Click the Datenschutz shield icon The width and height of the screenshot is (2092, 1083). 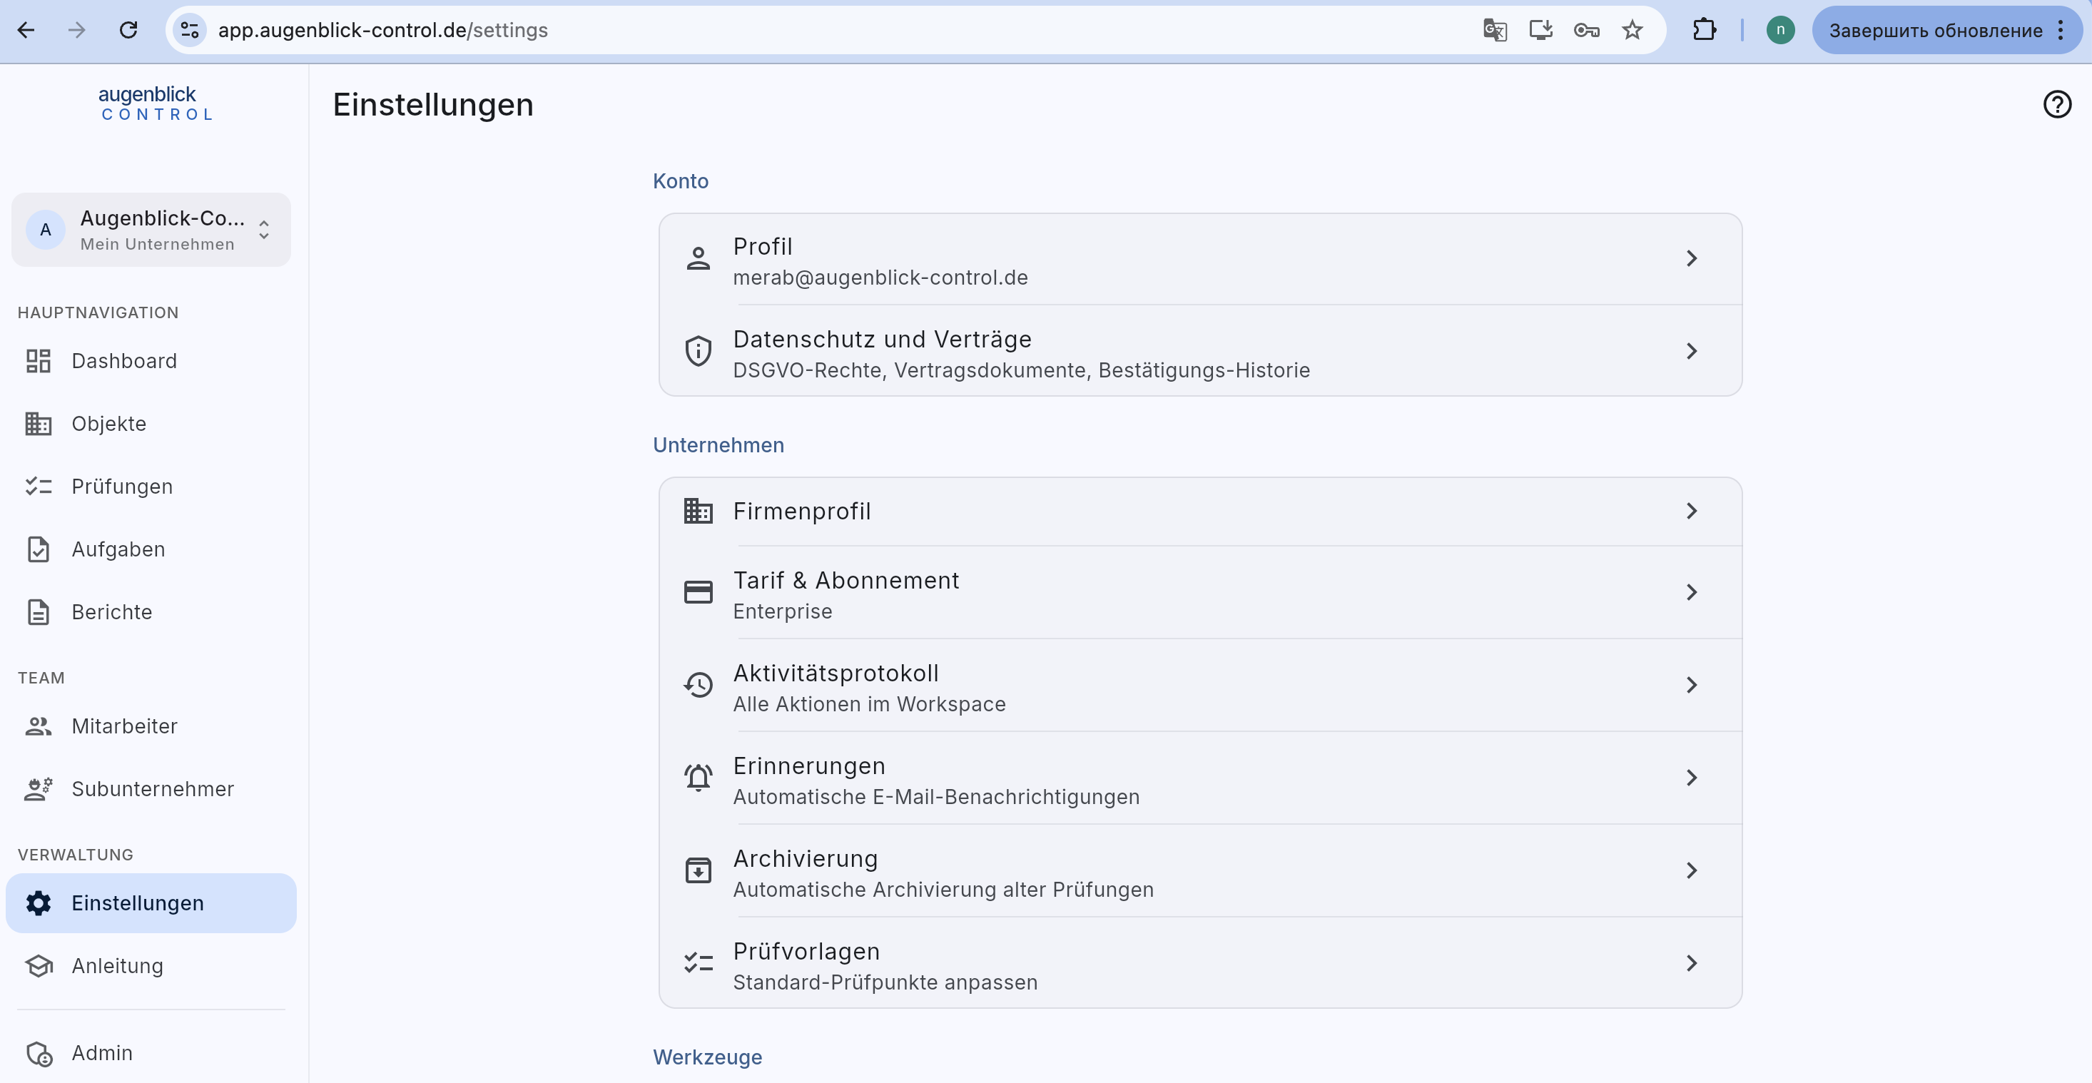point(698,351)
